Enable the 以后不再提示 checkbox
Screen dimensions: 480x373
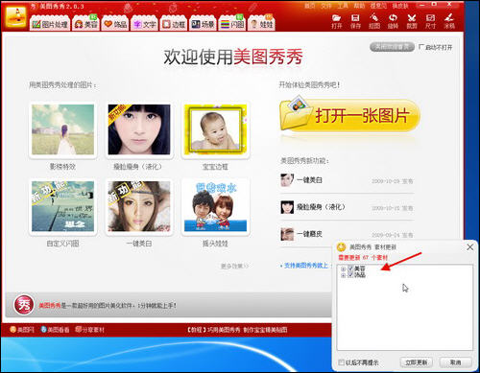pos(342,362)
